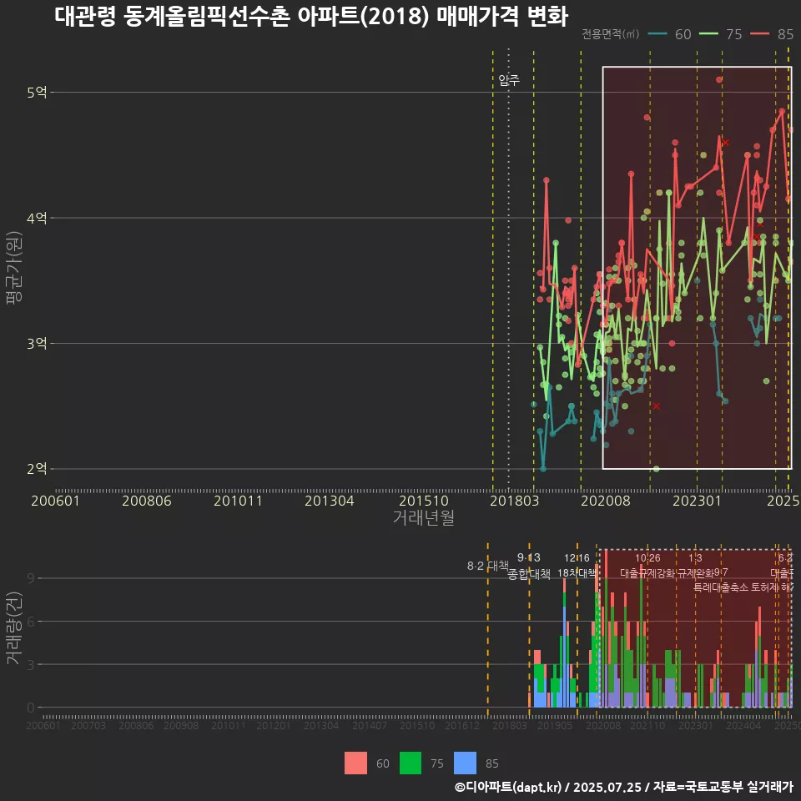Click the green 75 swatch in bottom legend
This screenshot has width=801, height=801.
(x=411, y=763)
